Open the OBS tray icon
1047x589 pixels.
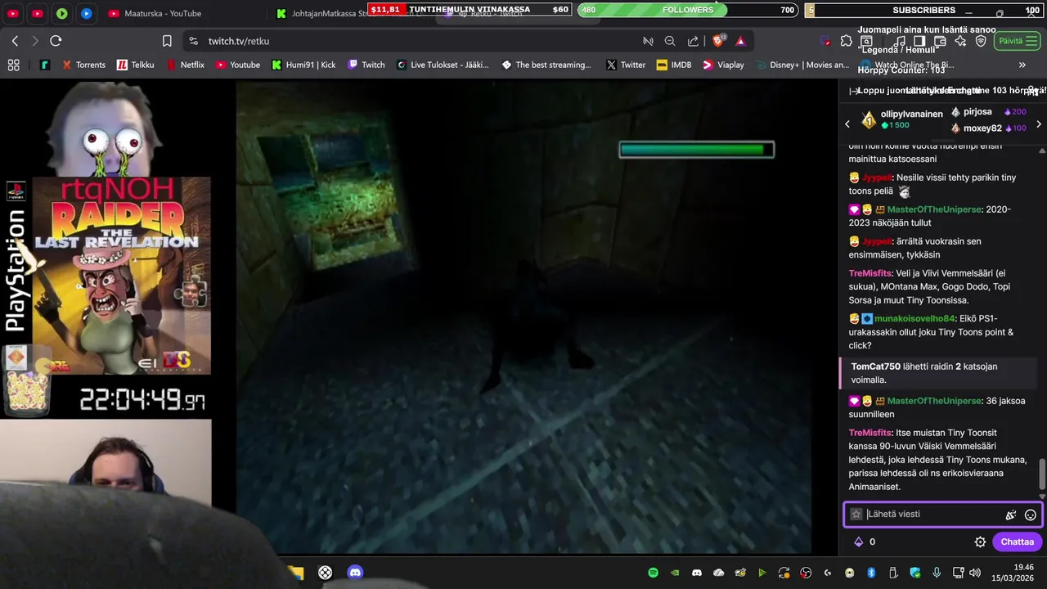tap(806, 573)
